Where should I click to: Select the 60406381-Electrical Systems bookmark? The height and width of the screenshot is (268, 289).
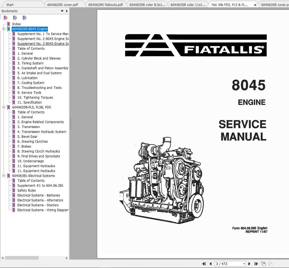pos(33,176)
